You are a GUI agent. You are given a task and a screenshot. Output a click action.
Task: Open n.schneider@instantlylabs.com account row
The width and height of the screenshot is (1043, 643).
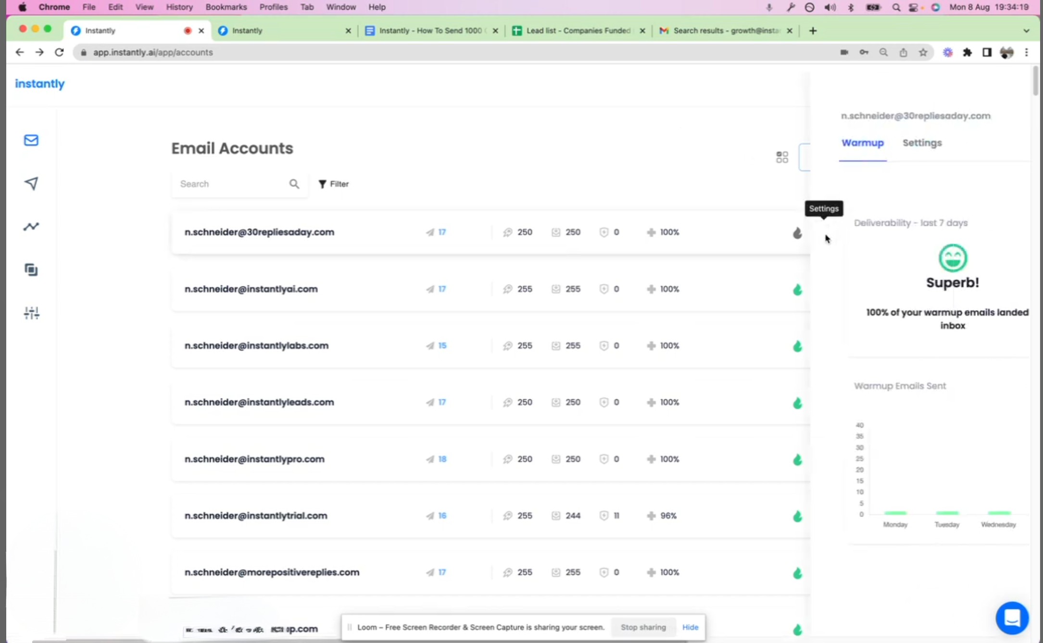tap(490, 346)
